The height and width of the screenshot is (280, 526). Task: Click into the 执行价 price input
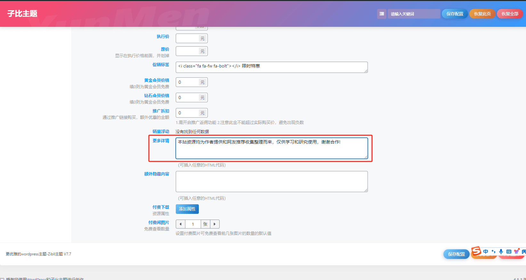pyautogui.click(x=187, y=38)
